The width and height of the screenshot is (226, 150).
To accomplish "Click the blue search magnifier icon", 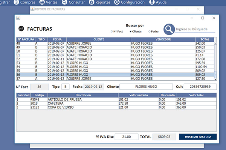I will [x=170, y=29].
